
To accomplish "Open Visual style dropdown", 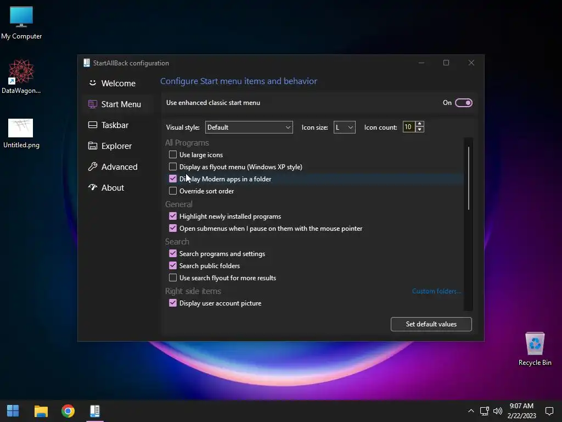I will coord(249,127).
